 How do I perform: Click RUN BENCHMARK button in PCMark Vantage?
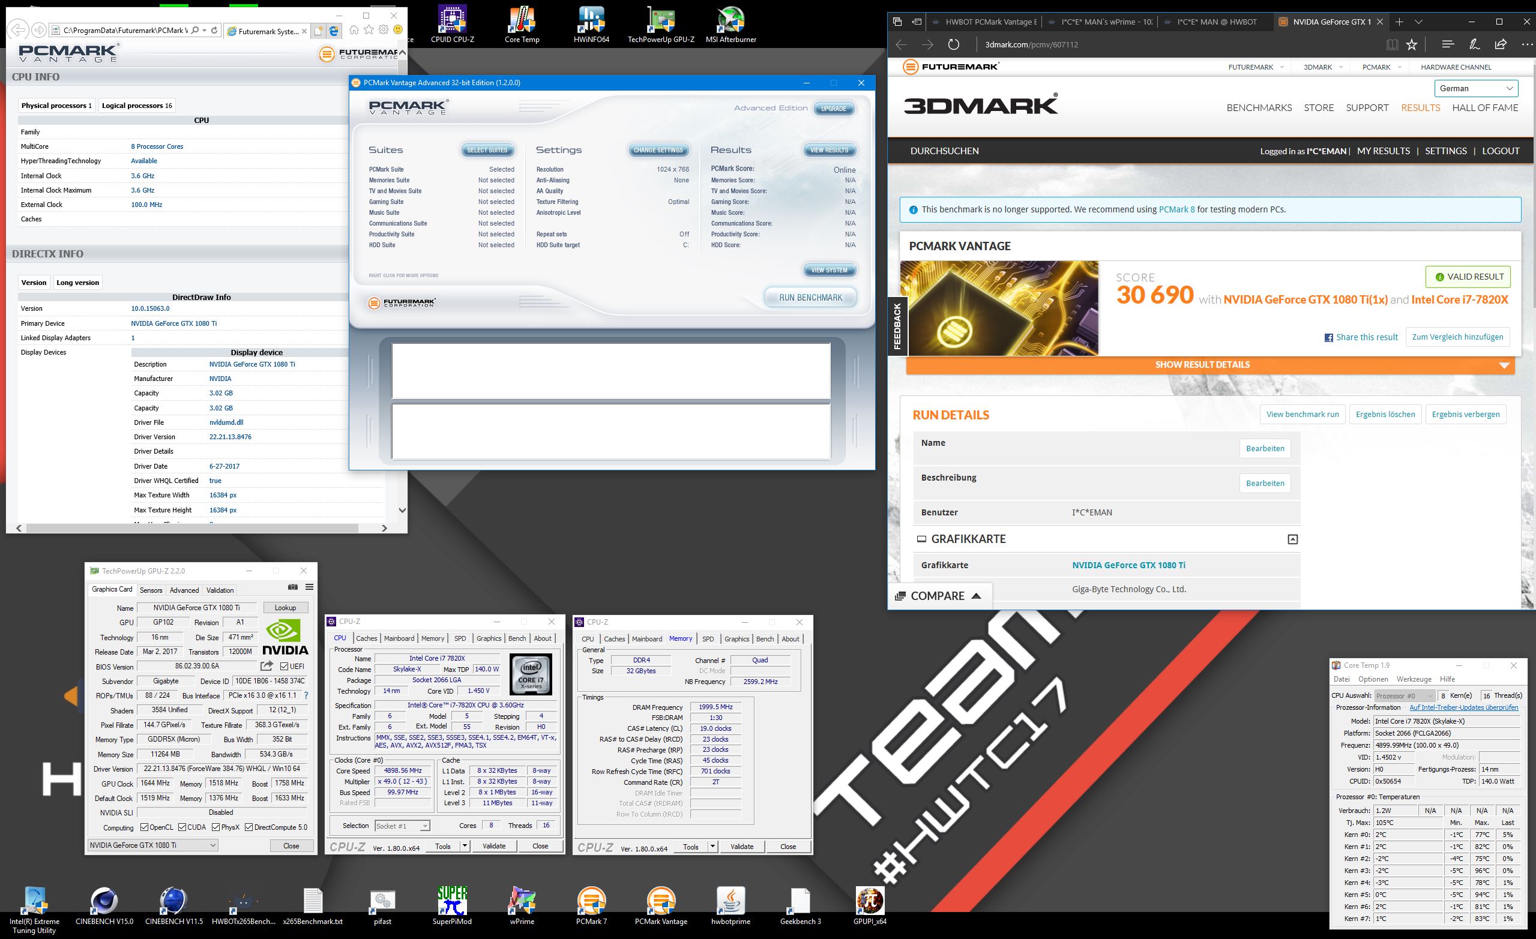pyautogui.click(x=810, y=297)
